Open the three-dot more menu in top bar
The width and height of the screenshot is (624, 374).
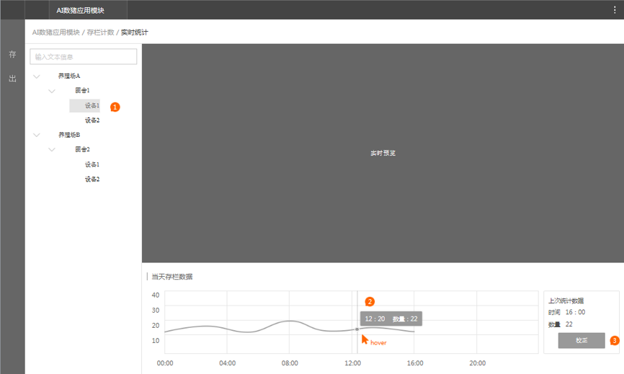click(x=615, y=10)
